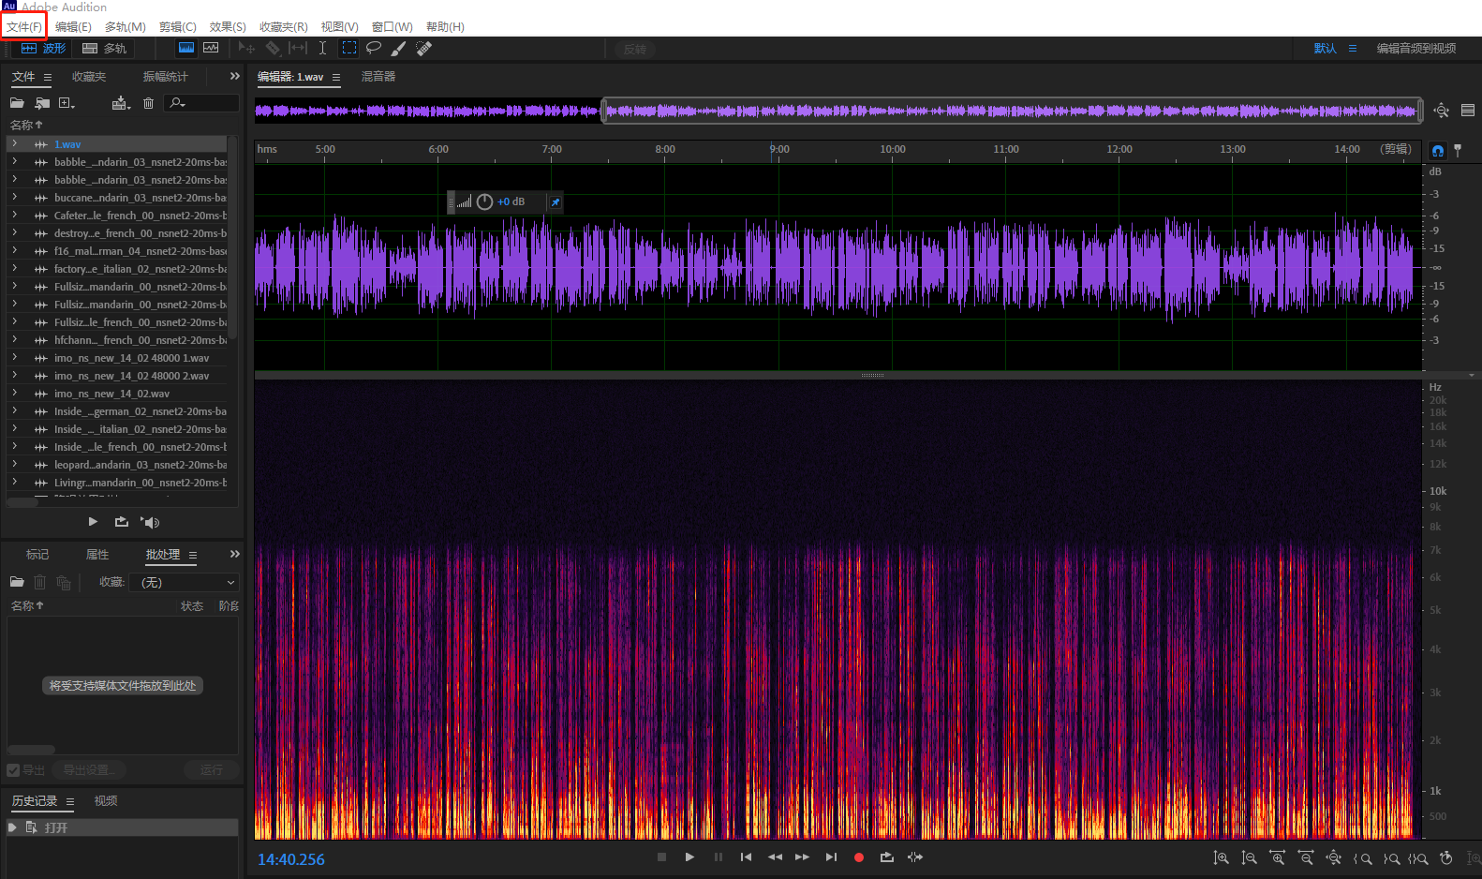The image size is (1482, 879).
Task: Click the transport Stop button
Action: tap(661, 857)
